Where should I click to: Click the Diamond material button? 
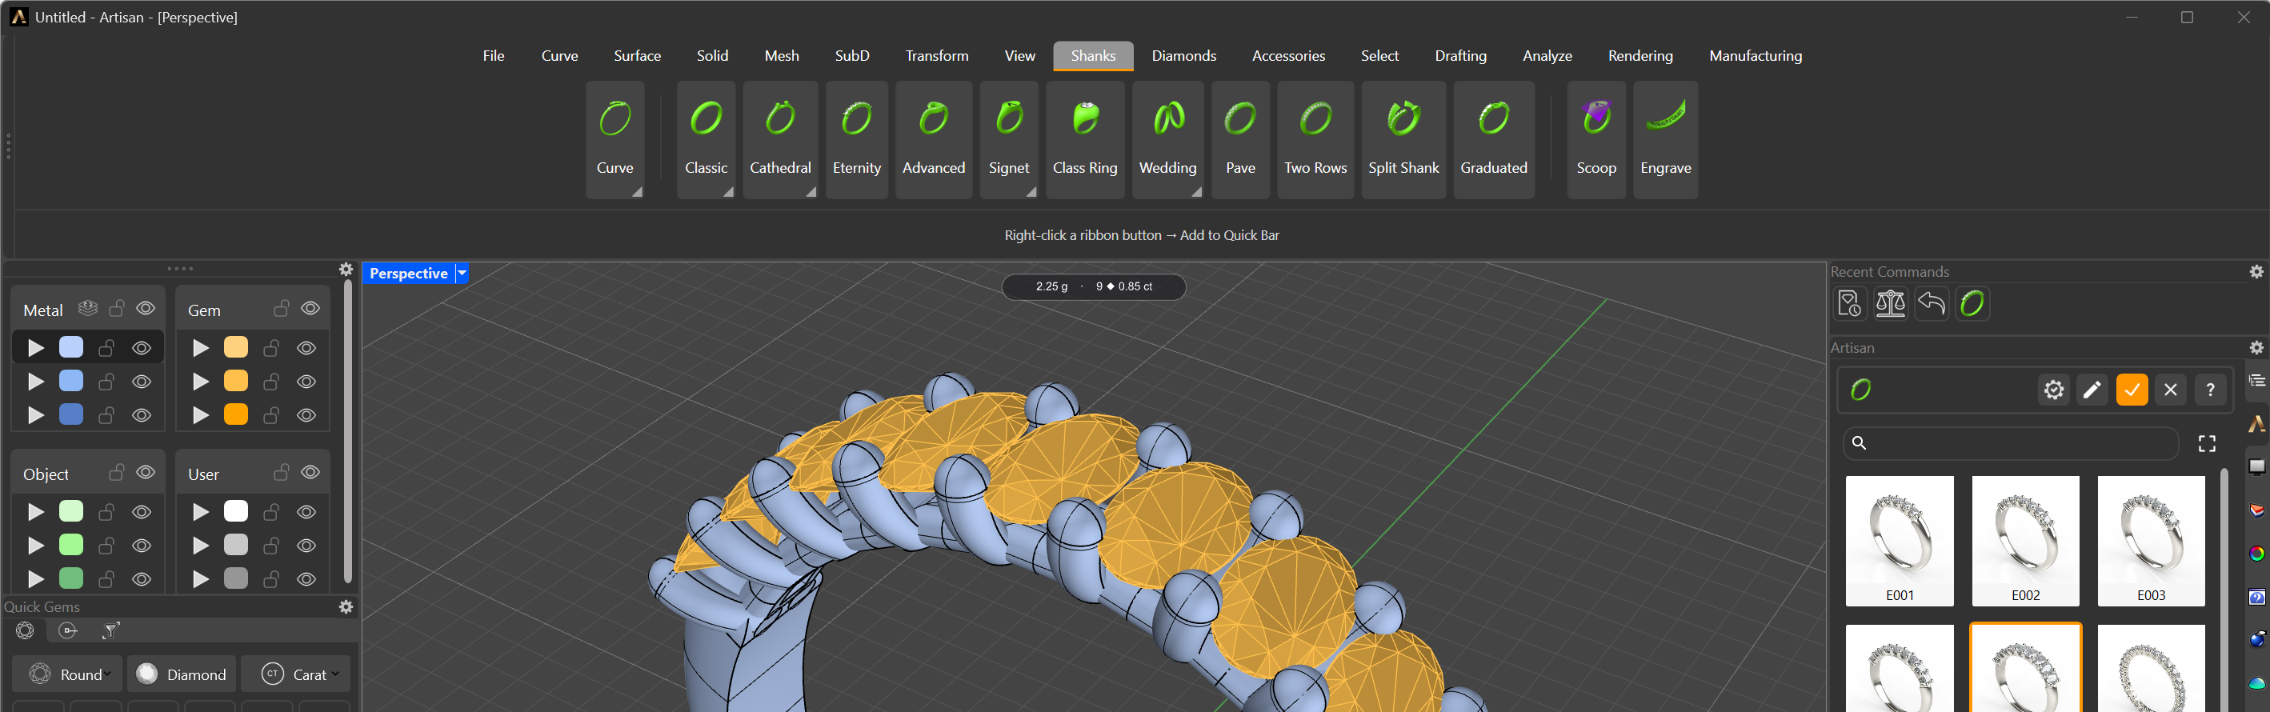(x=182, y=674)
